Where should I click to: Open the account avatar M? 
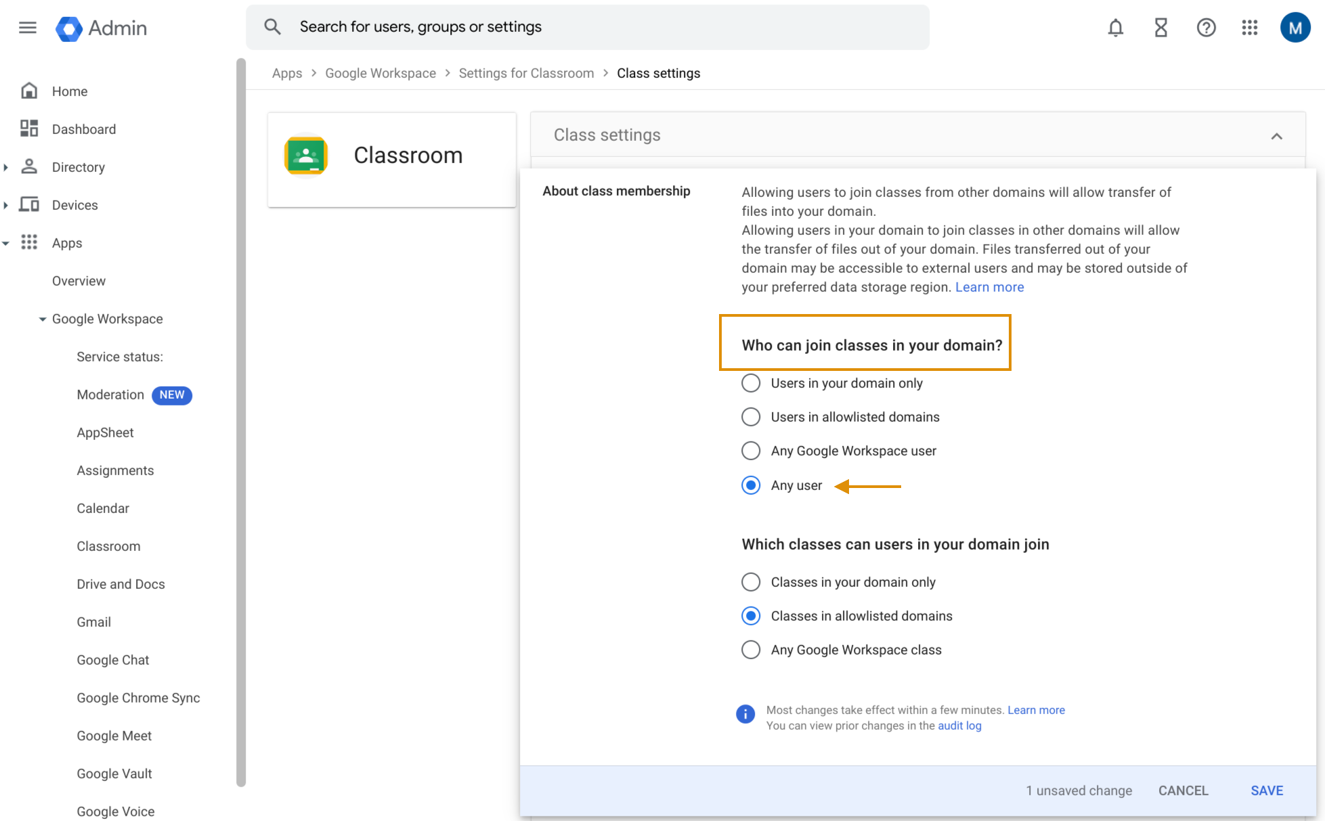(x=1295, y=28)
